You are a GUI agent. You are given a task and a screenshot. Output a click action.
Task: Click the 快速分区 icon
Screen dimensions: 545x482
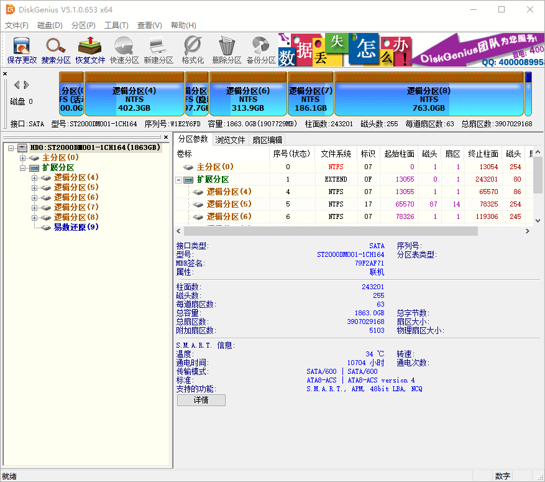123,50
